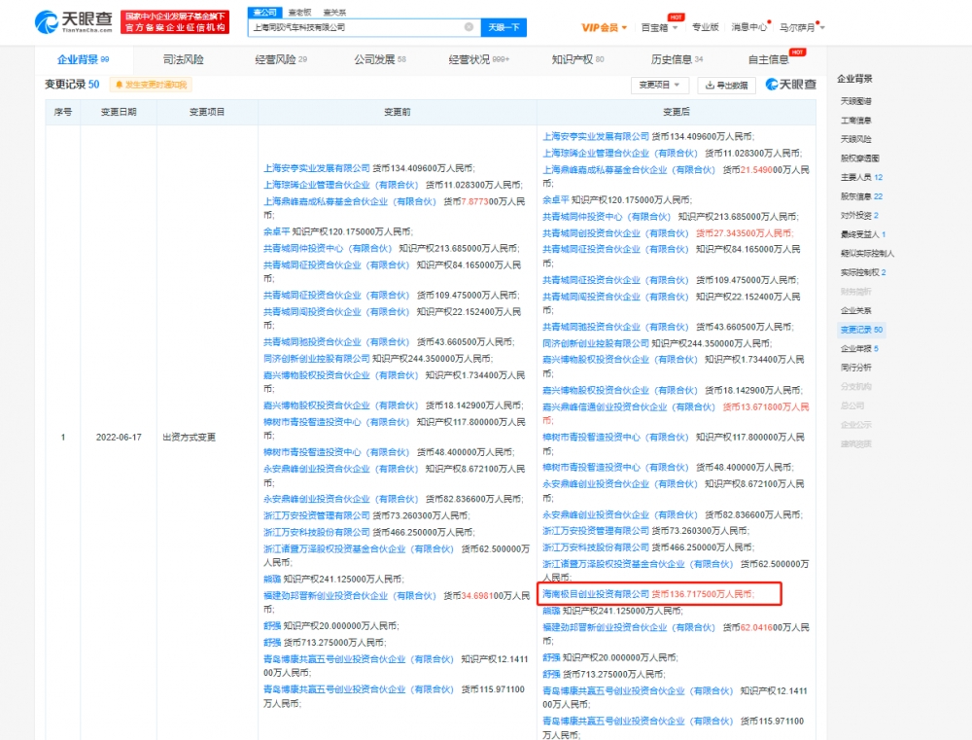
Task: Open 最终受益人 1 in the sidebar
Action: point(863,234)
